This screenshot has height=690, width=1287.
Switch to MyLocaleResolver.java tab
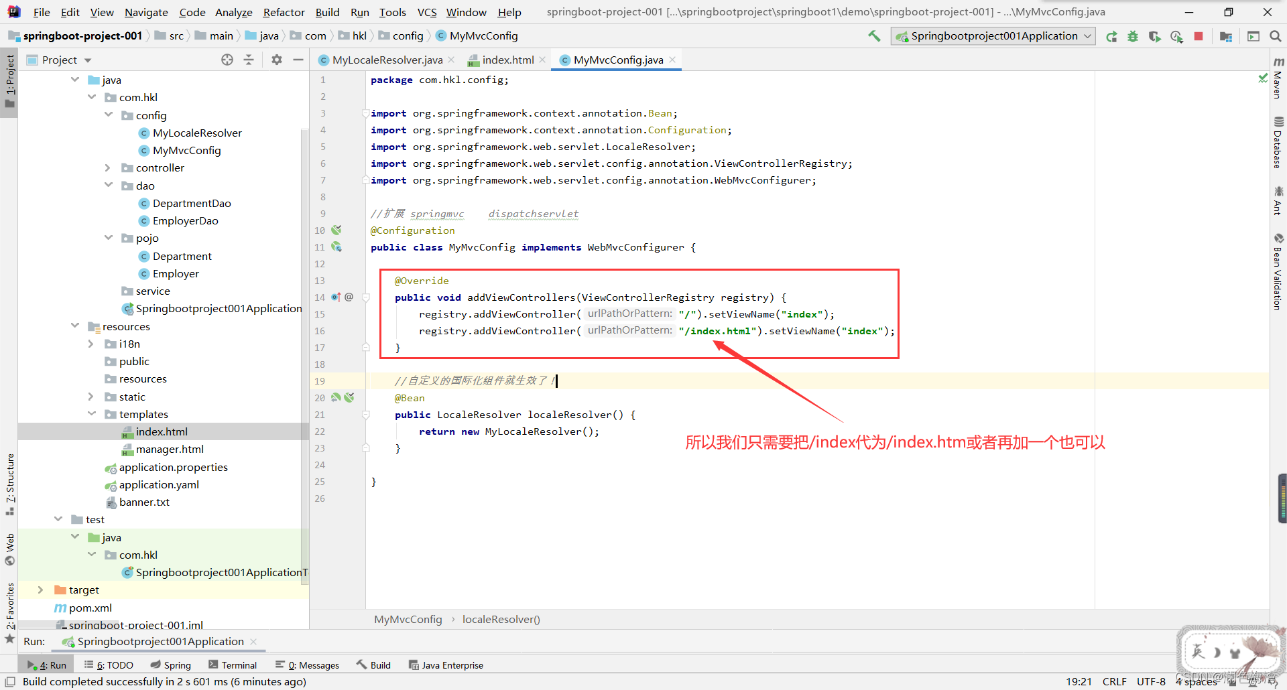pos(387,60)
